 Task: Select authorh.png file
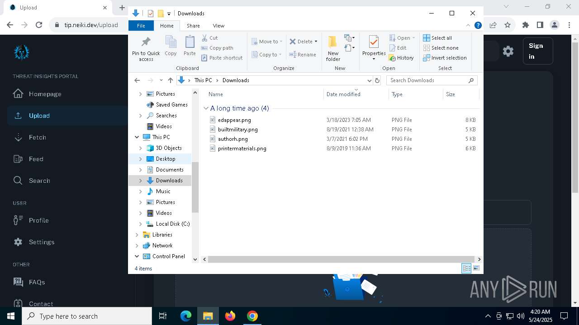pyautogui.click(x=233, y=139)
